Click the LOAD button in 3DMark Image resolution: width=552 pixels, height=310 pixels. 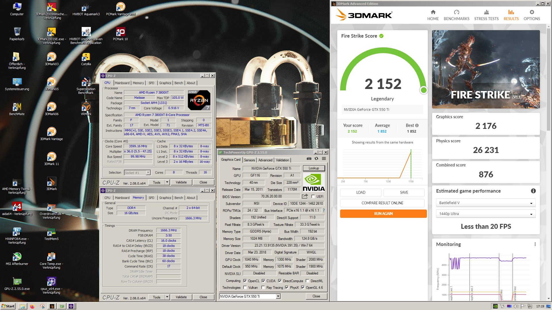point(361,192)
